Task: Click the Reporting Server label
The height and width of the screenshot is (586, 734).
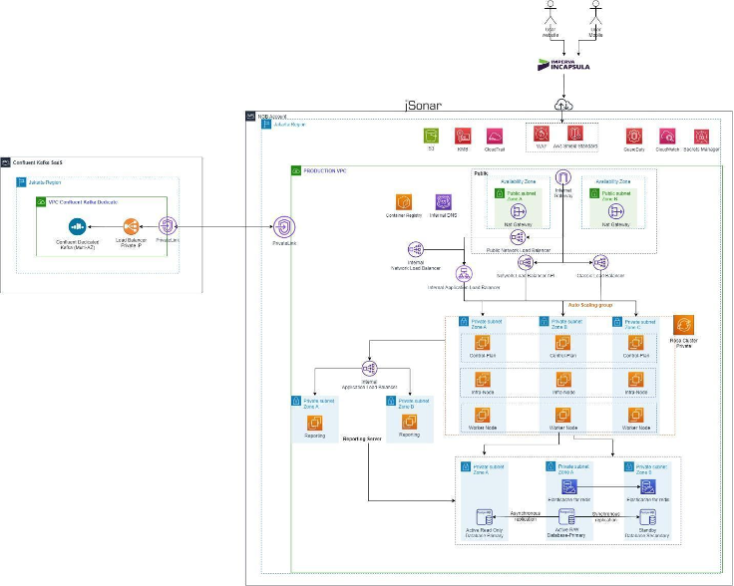Action: (x=362, y=438)
